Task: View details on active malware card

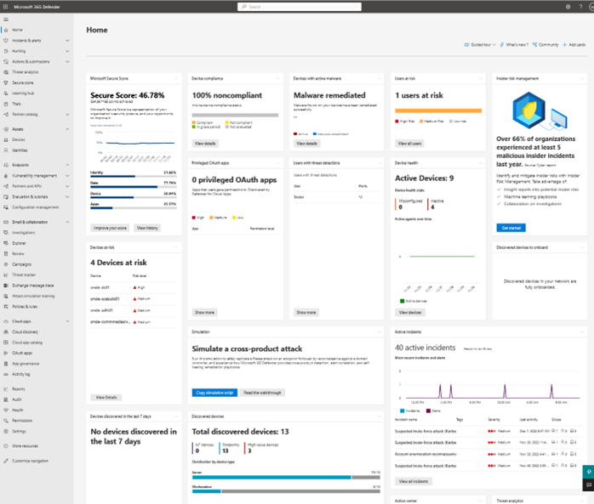Action: [x=306, y=144]
